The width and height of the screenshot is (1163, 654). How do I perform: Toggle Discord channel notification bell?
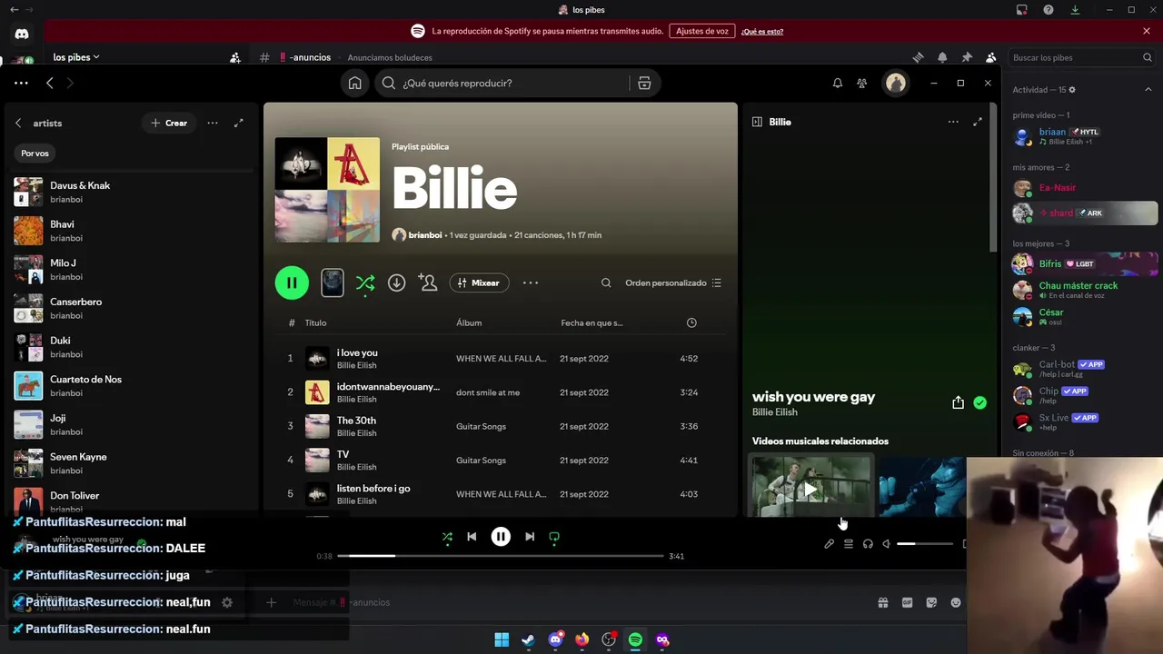[942, 57]
